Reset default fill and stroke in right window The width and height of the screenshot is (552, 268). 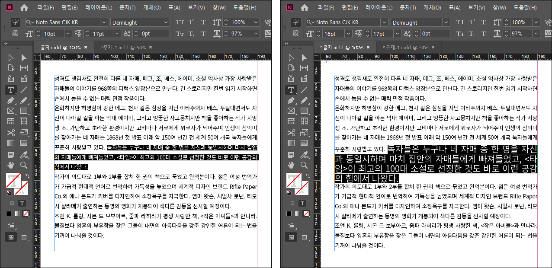[289, 193]
